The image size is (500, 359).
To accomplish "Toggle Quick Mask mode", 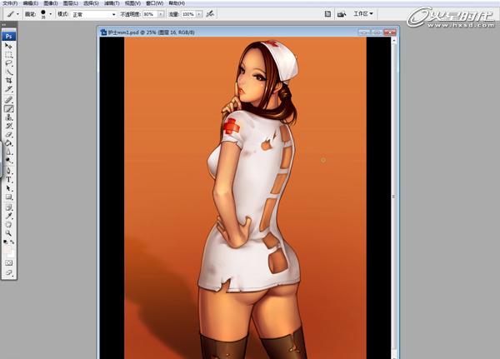I will pyautogui.click(x=8, y=262).
